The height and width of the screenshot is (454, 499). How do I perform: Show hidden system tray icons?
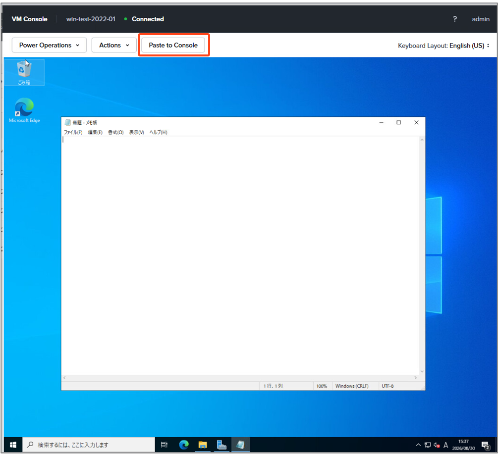418,445
